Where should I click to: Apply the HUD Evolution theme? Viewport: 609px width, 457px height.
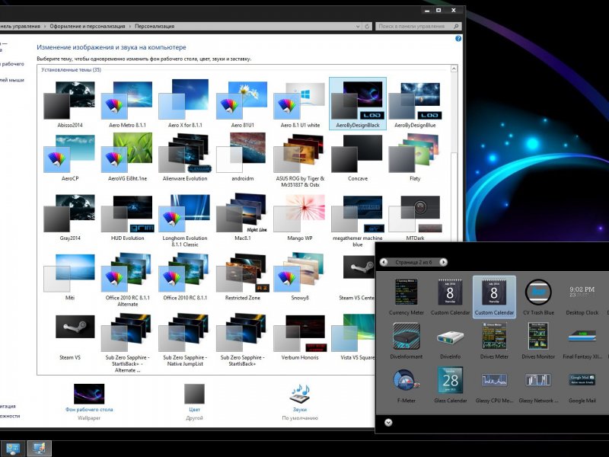tap(127, 217)
